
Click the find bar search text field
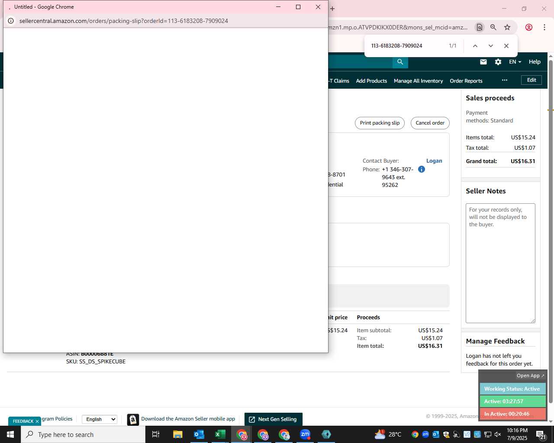[407, 46]
